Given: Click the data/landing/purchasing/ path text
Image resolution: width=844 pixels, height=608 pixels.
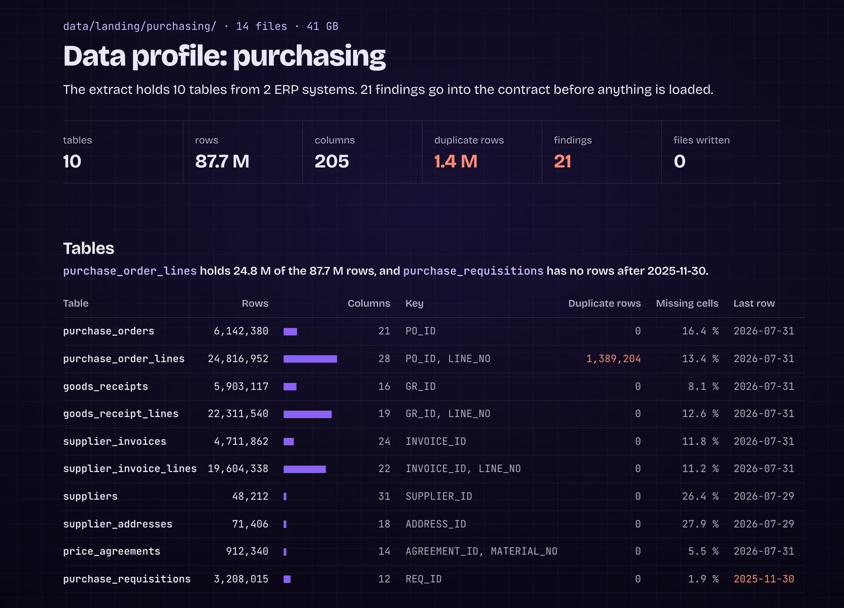Looking at the screenshot, I should pyautogui.click(x=140, y=26).
